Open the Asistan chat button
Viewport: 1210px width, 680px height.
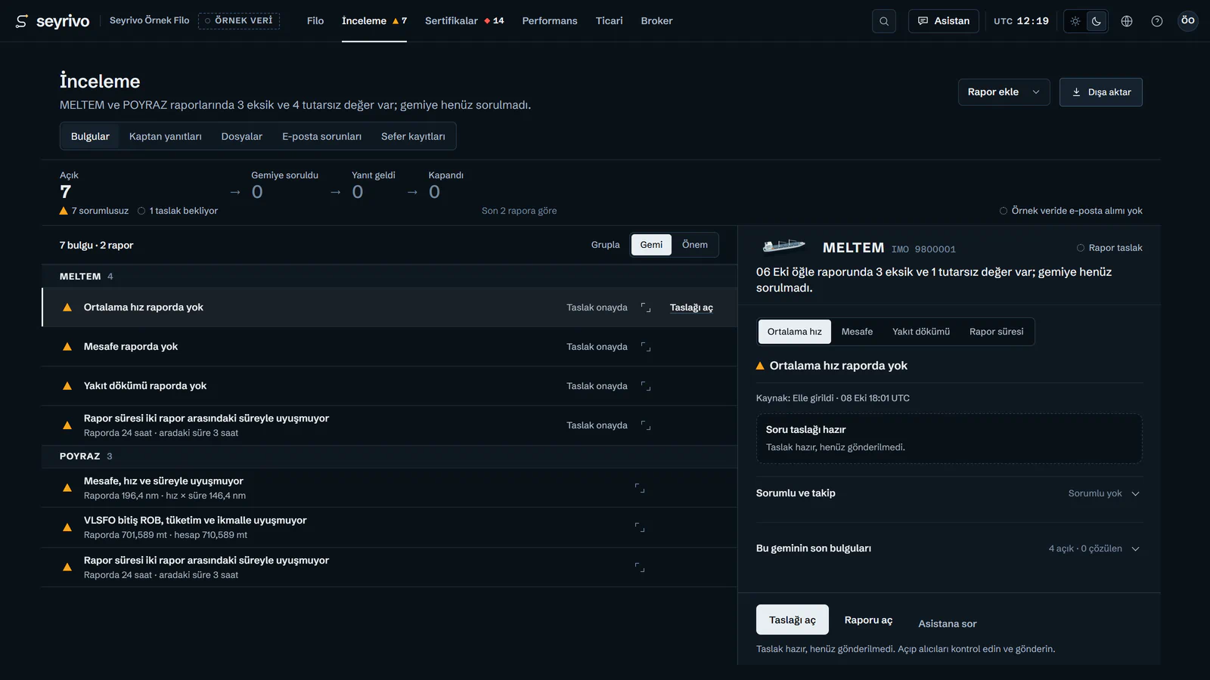[x=944, y=21]
